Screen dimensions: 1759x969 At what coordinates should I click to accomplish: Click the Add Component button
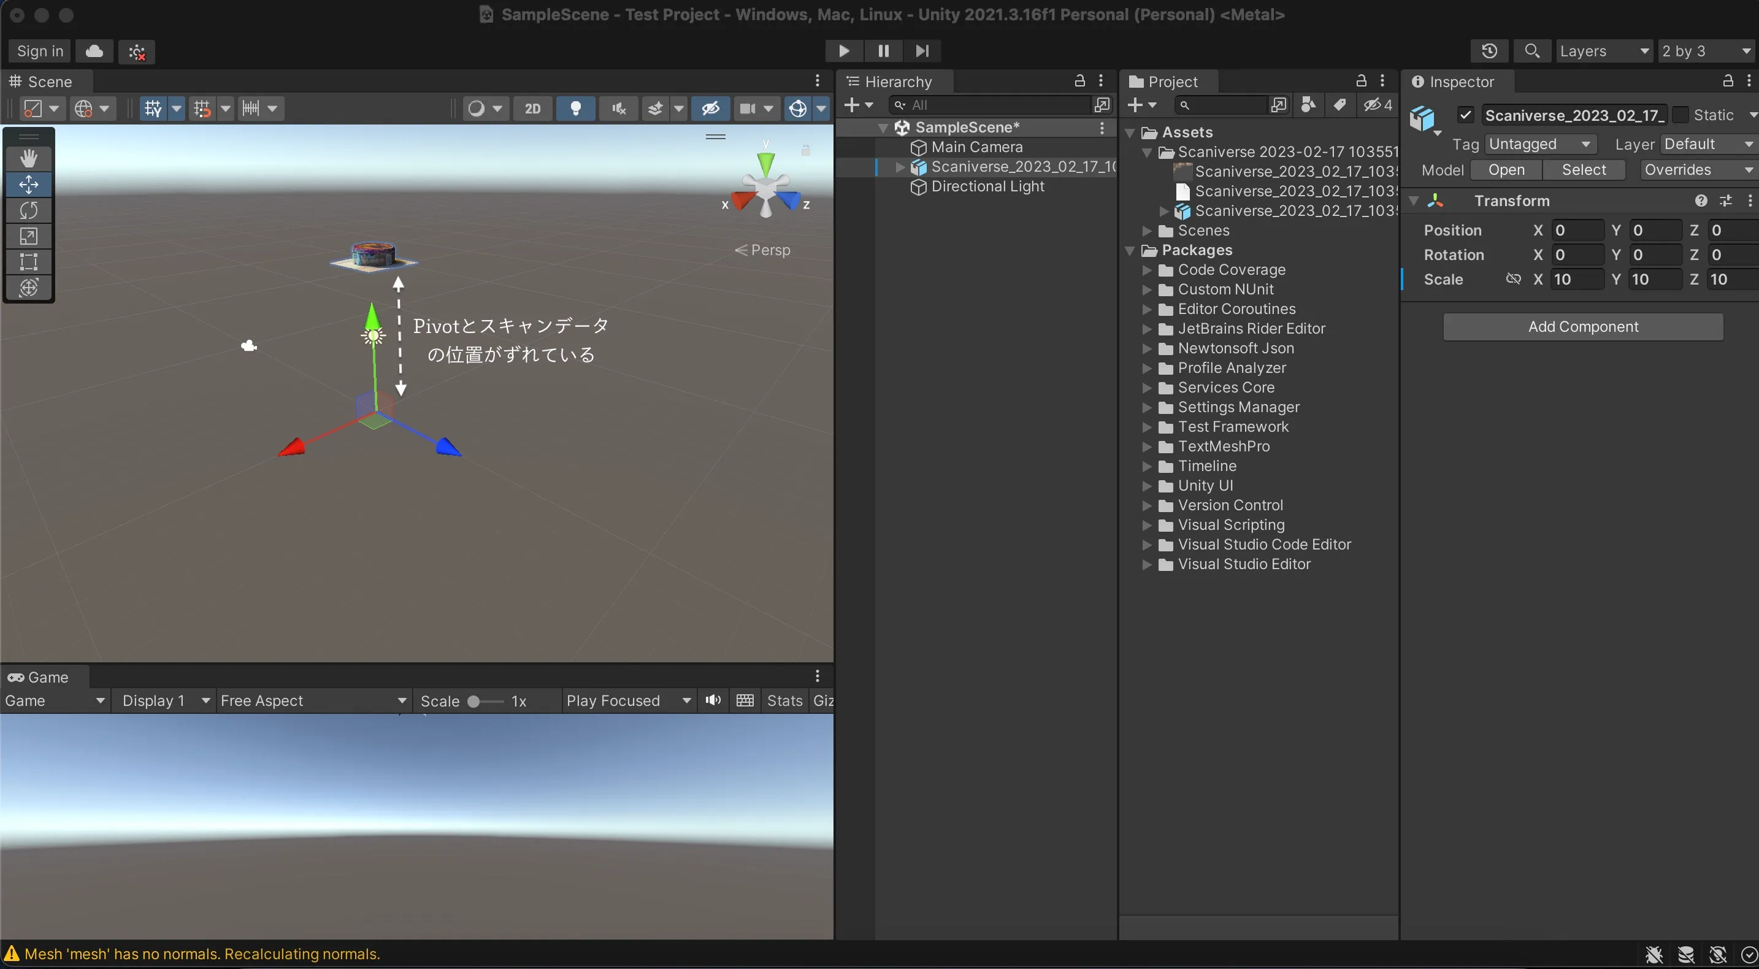tap(1583, 326)
